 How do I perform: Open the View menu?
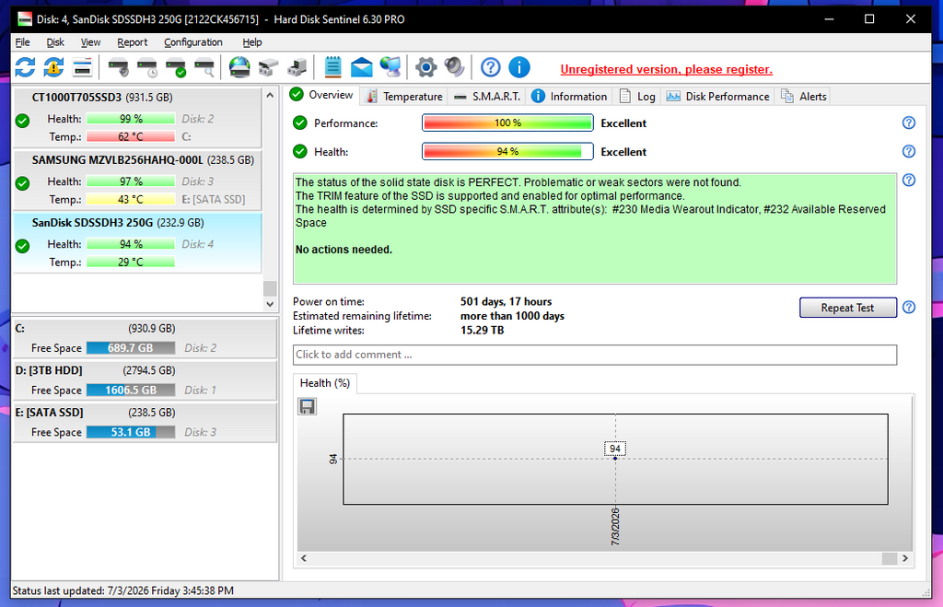click(x=90, y=42)
